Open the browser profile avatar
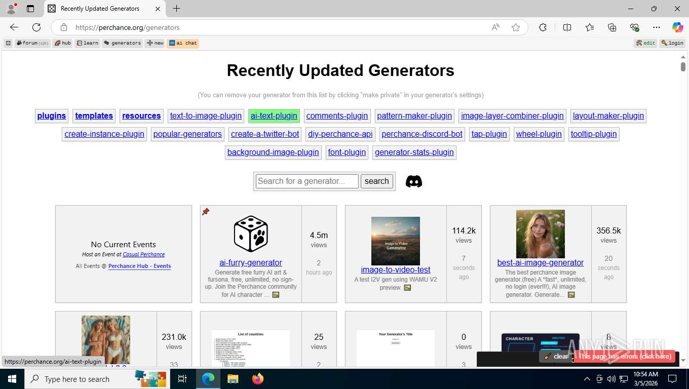Screen dimensions: 689x389 11,9
